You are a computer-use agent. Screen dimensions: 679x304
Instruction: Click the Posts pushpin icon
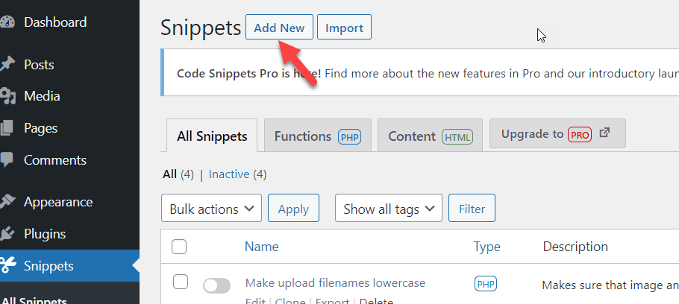pyautogui.click(x=7, y=65)
